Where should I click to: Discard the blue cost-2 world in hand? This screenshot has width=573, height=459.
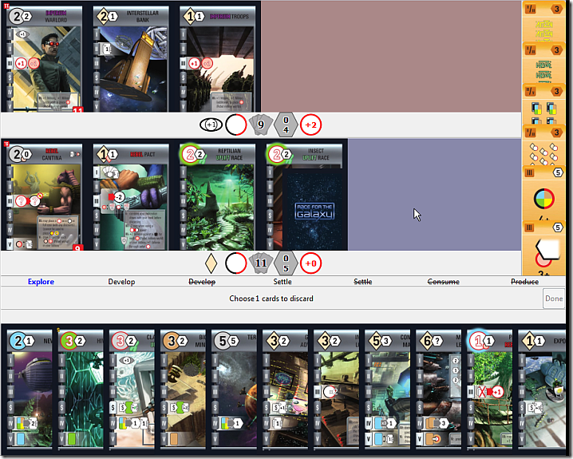click(x=30, y=389)
